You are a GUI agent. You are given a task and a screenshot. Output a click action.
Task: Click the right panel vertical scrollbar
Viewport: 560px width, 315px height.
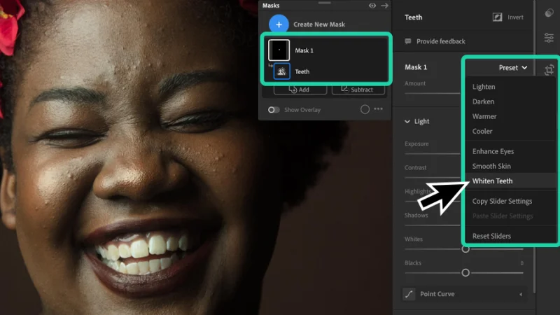[534, 146]
